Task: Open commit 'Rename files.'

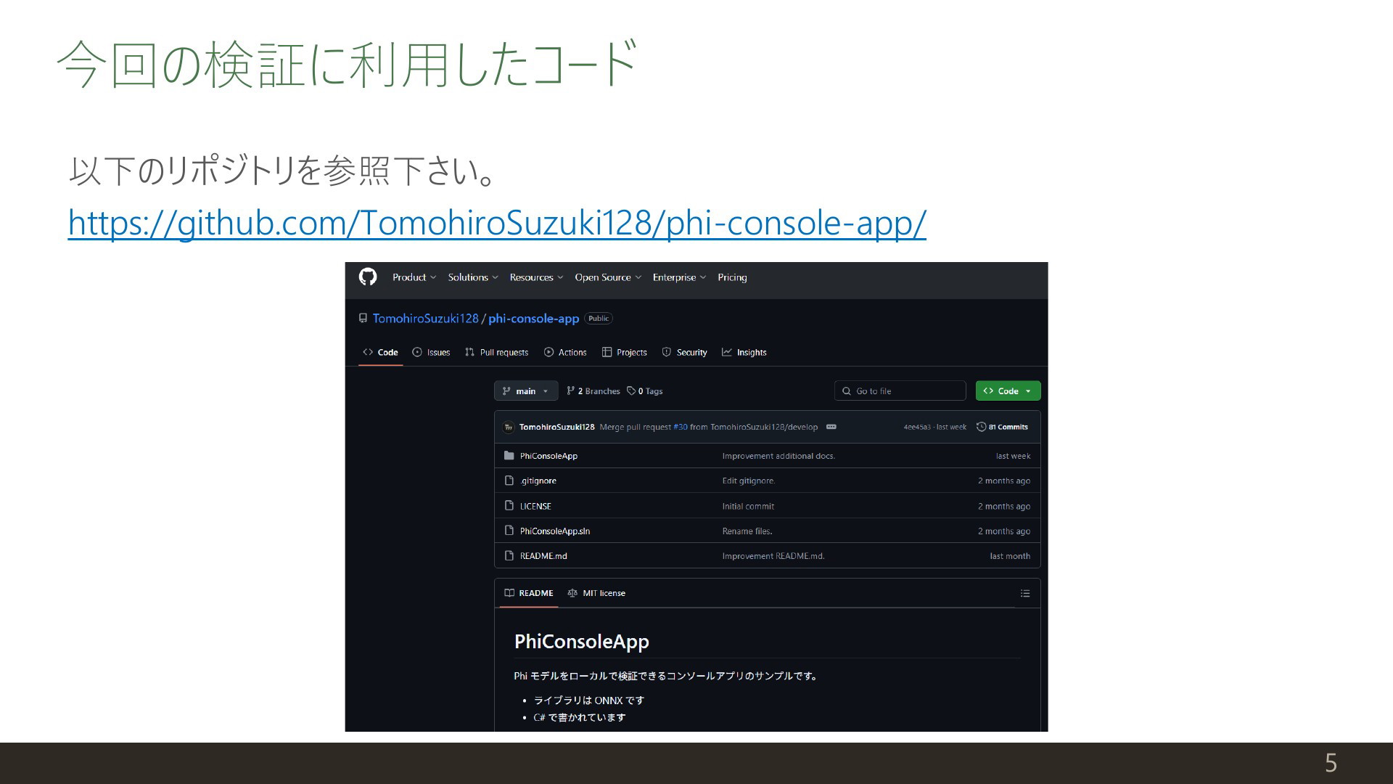Action: pyautogui.click(x=747, y=531)
